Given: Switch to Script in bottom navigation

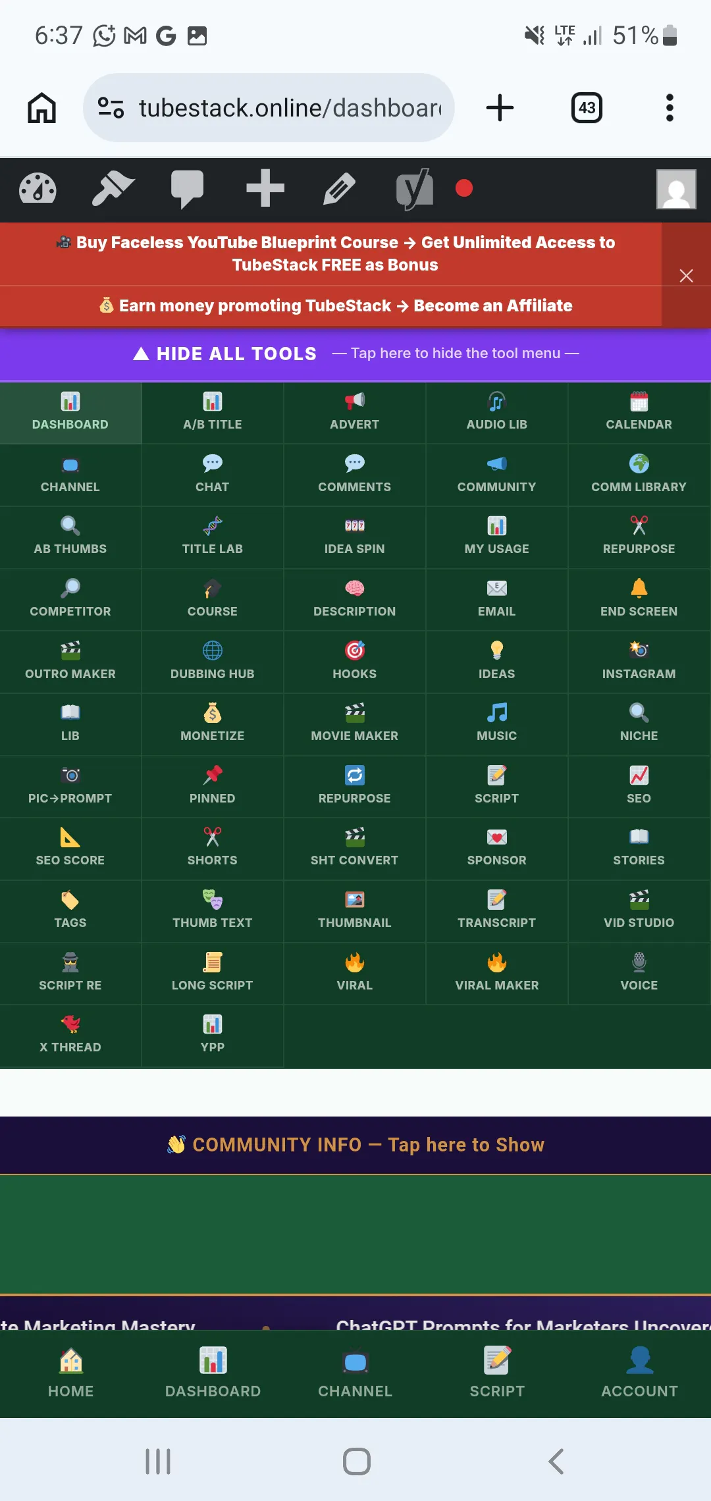Looking at the screenshot, I should click(498, 1373).
